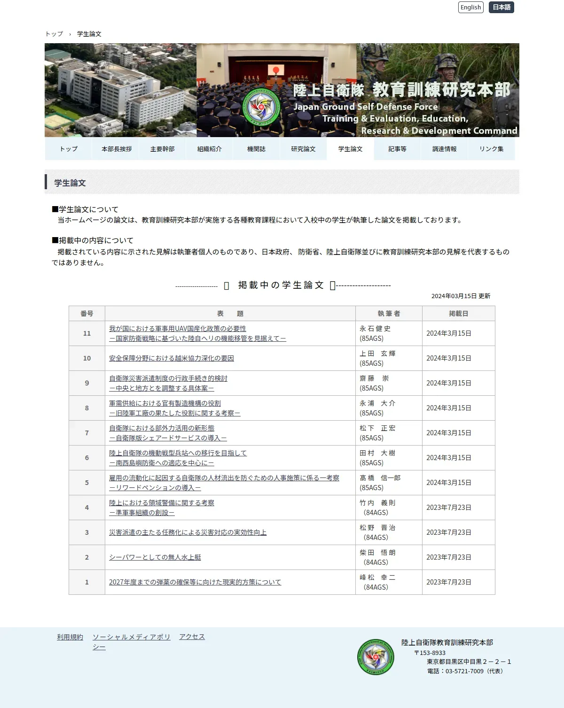Open the 記事等 navigation tab
The width and height of the screenshot is (564, 708).
tap(397, 149)
